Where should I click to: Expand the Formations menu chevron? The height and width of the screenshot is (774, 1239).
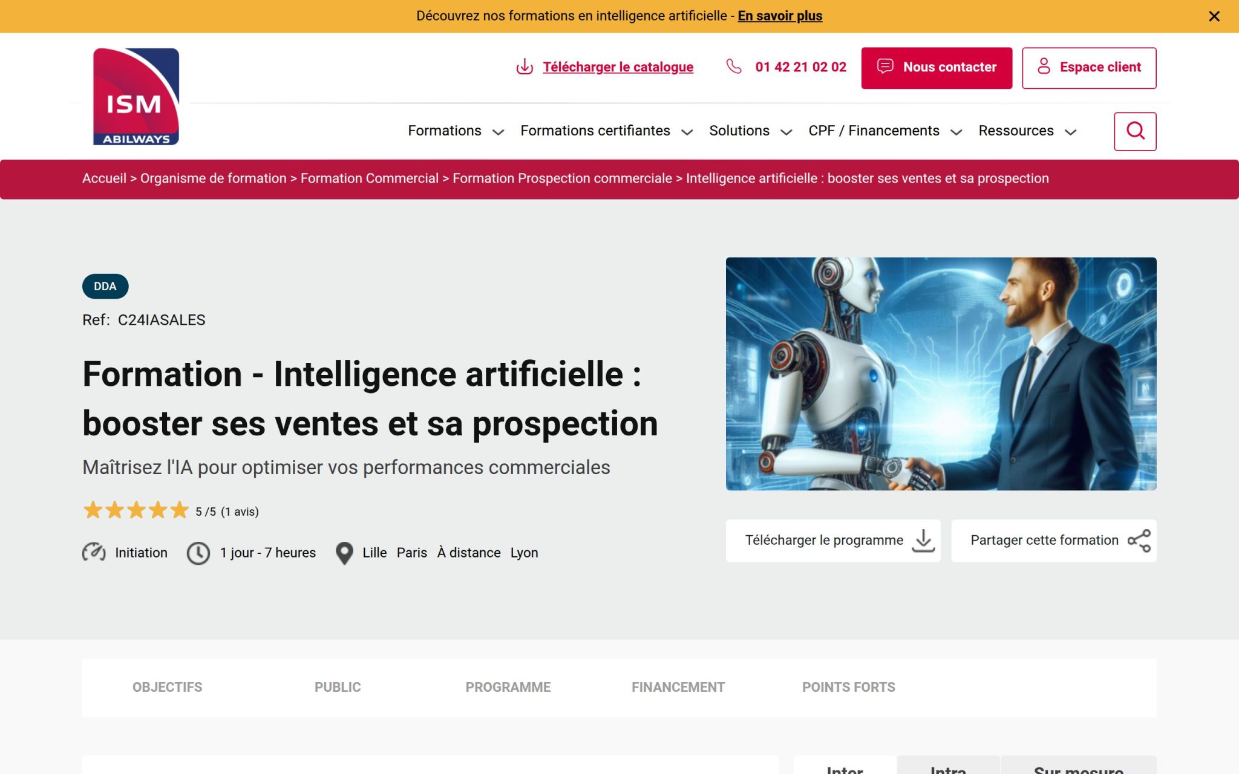498,132
